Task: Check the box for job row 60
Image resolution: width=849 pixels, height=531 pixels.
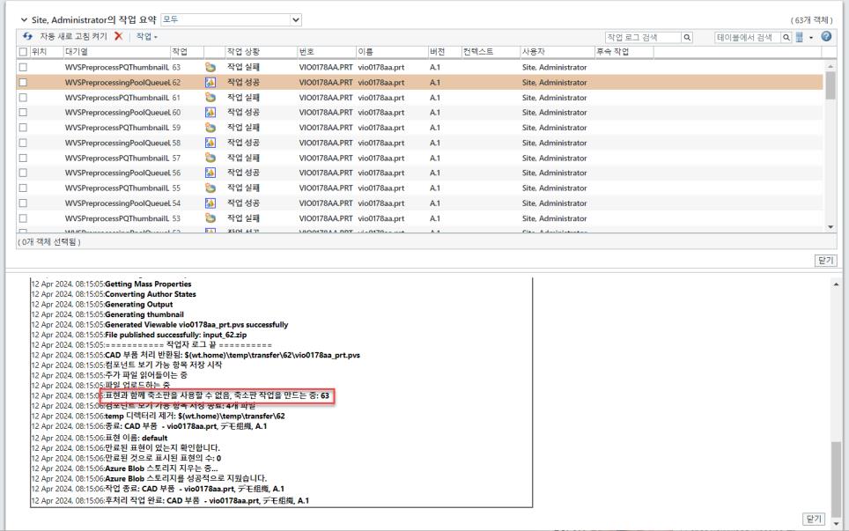Action: point(23,113)
